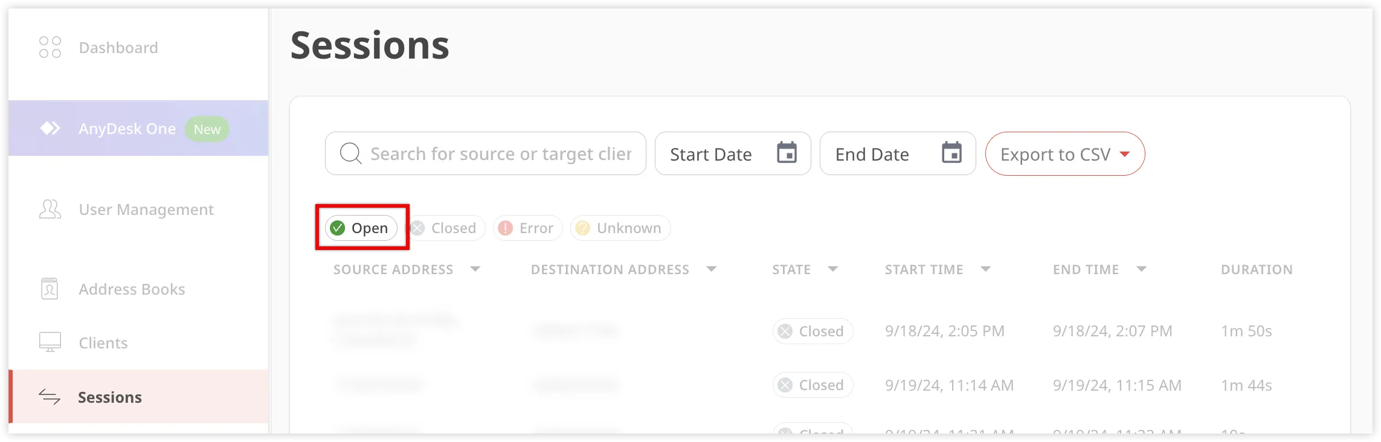Go to User Management in sidebar
The height and width of the screenshot is (442, 1381).
tap(146, 210)
